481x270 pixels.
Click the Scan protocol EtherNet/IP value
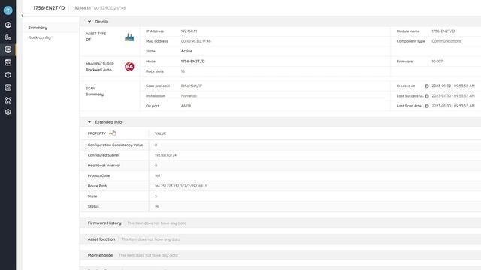click(x=192, y=86)
